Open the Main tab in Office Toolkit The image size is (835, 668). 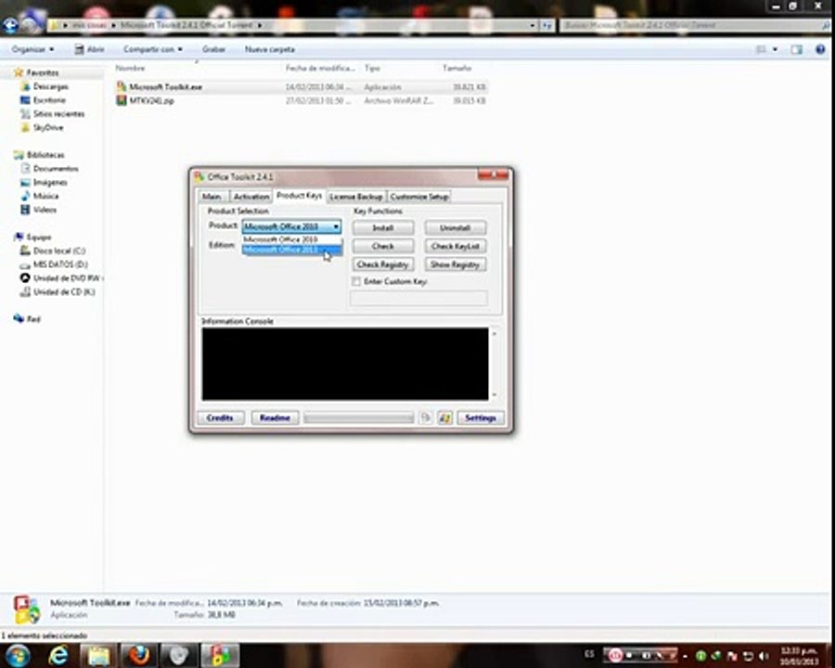point(212,197)
